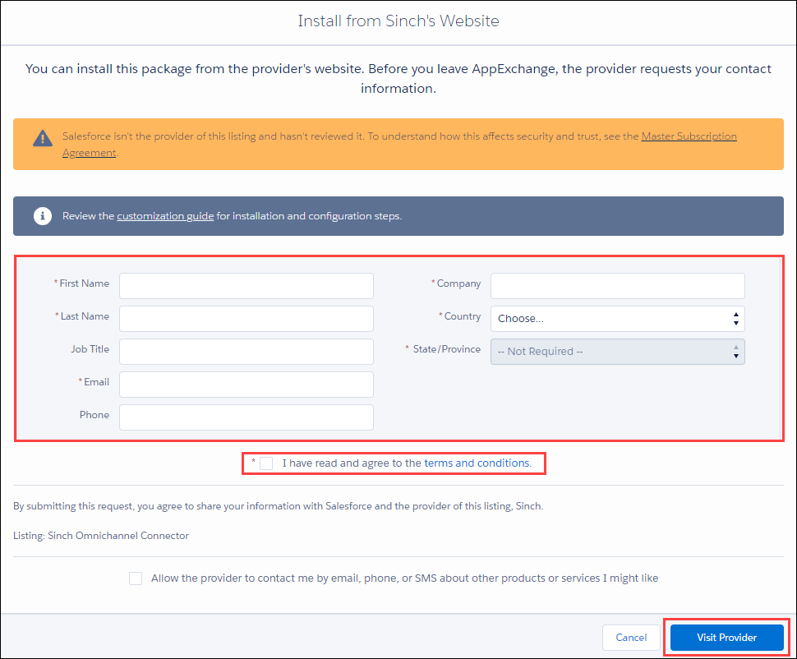This screenshot has width=797, height=659.
Task: Click the State/Province stepper arrows
Action: [735, 351]
